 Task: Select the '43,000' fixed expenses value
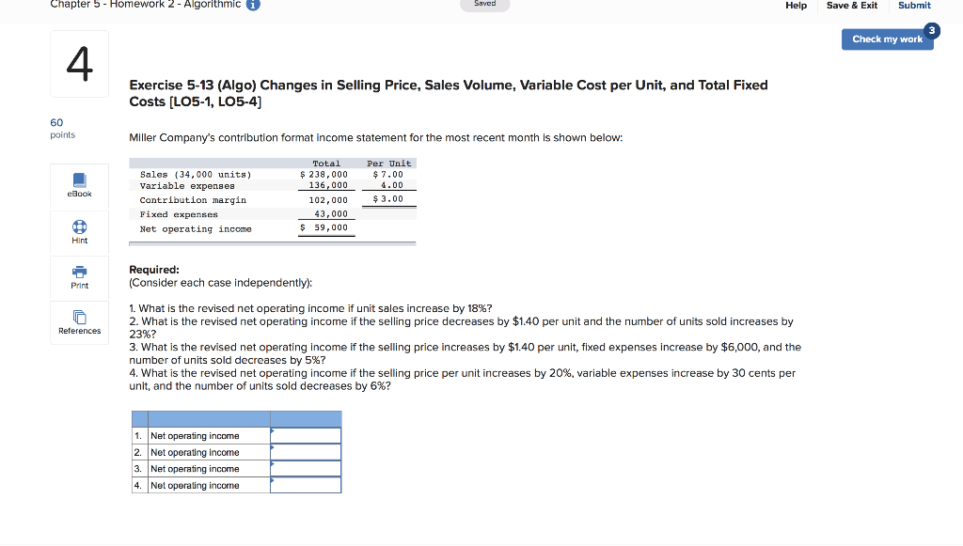click(x=331, y=214)
